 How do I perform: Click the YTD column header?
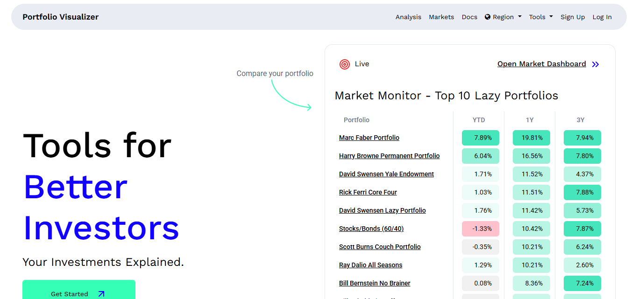pyautogui.click(x=479, y=120)
